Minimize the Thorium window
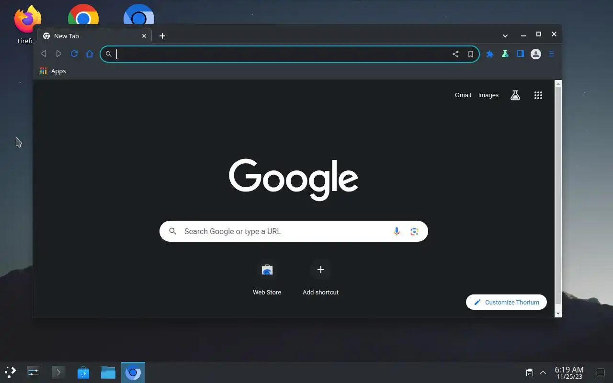Screen dimensions: 613x383 (523, 35)
